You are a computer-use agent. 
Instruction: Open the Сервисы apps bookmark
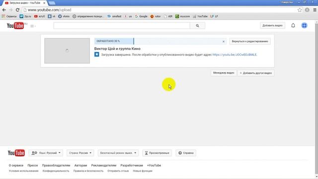click(9, 16)
